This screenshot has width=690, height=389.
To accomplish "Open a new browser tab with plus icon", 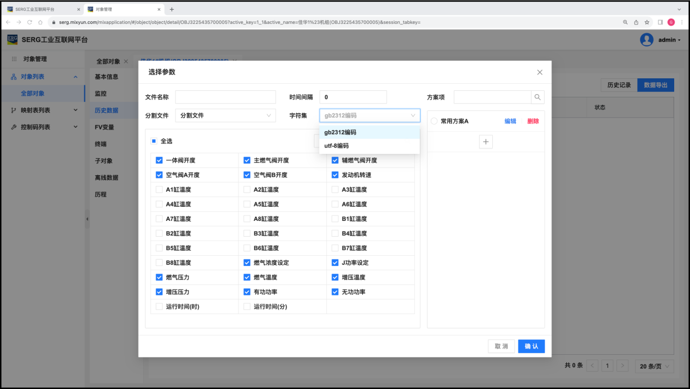I will (x=172, y=9).
